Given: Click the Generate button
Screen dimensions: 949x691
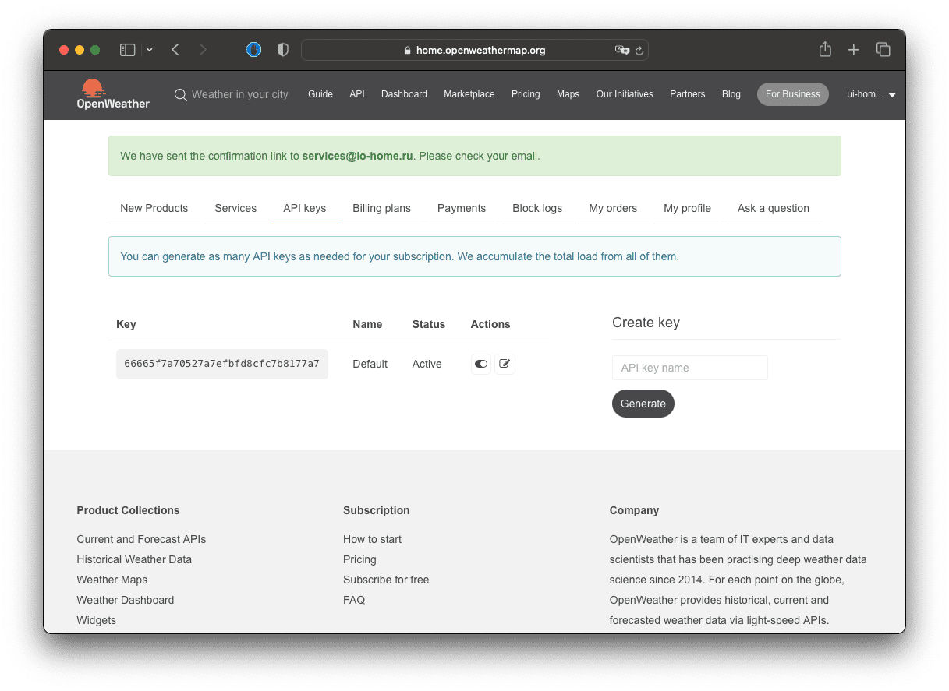Looking at the screenshot, I should point(643,404).
